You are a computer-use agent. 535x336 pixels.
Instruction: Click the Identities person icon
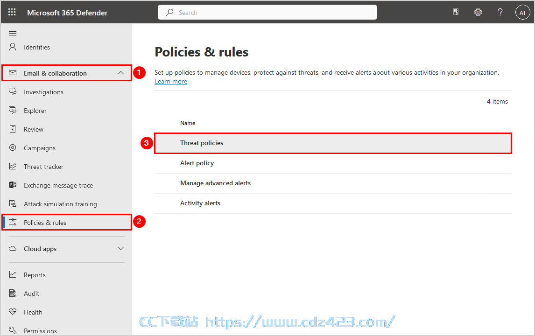pos(13,47)
